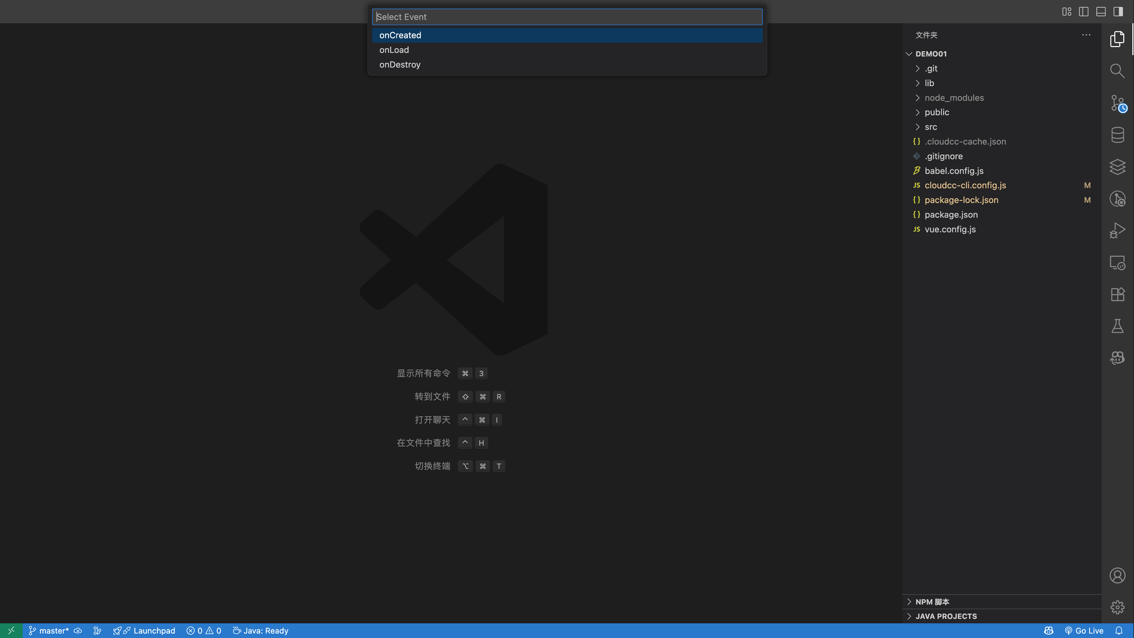Open the Accounts icon
This screenshot has width=1134, height=638.
[x=1117, y=576]
